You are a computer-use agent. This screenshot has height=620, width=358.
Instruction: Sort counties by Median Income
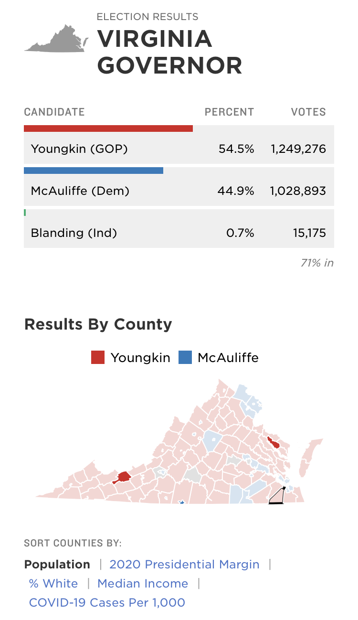coord(143,583)
